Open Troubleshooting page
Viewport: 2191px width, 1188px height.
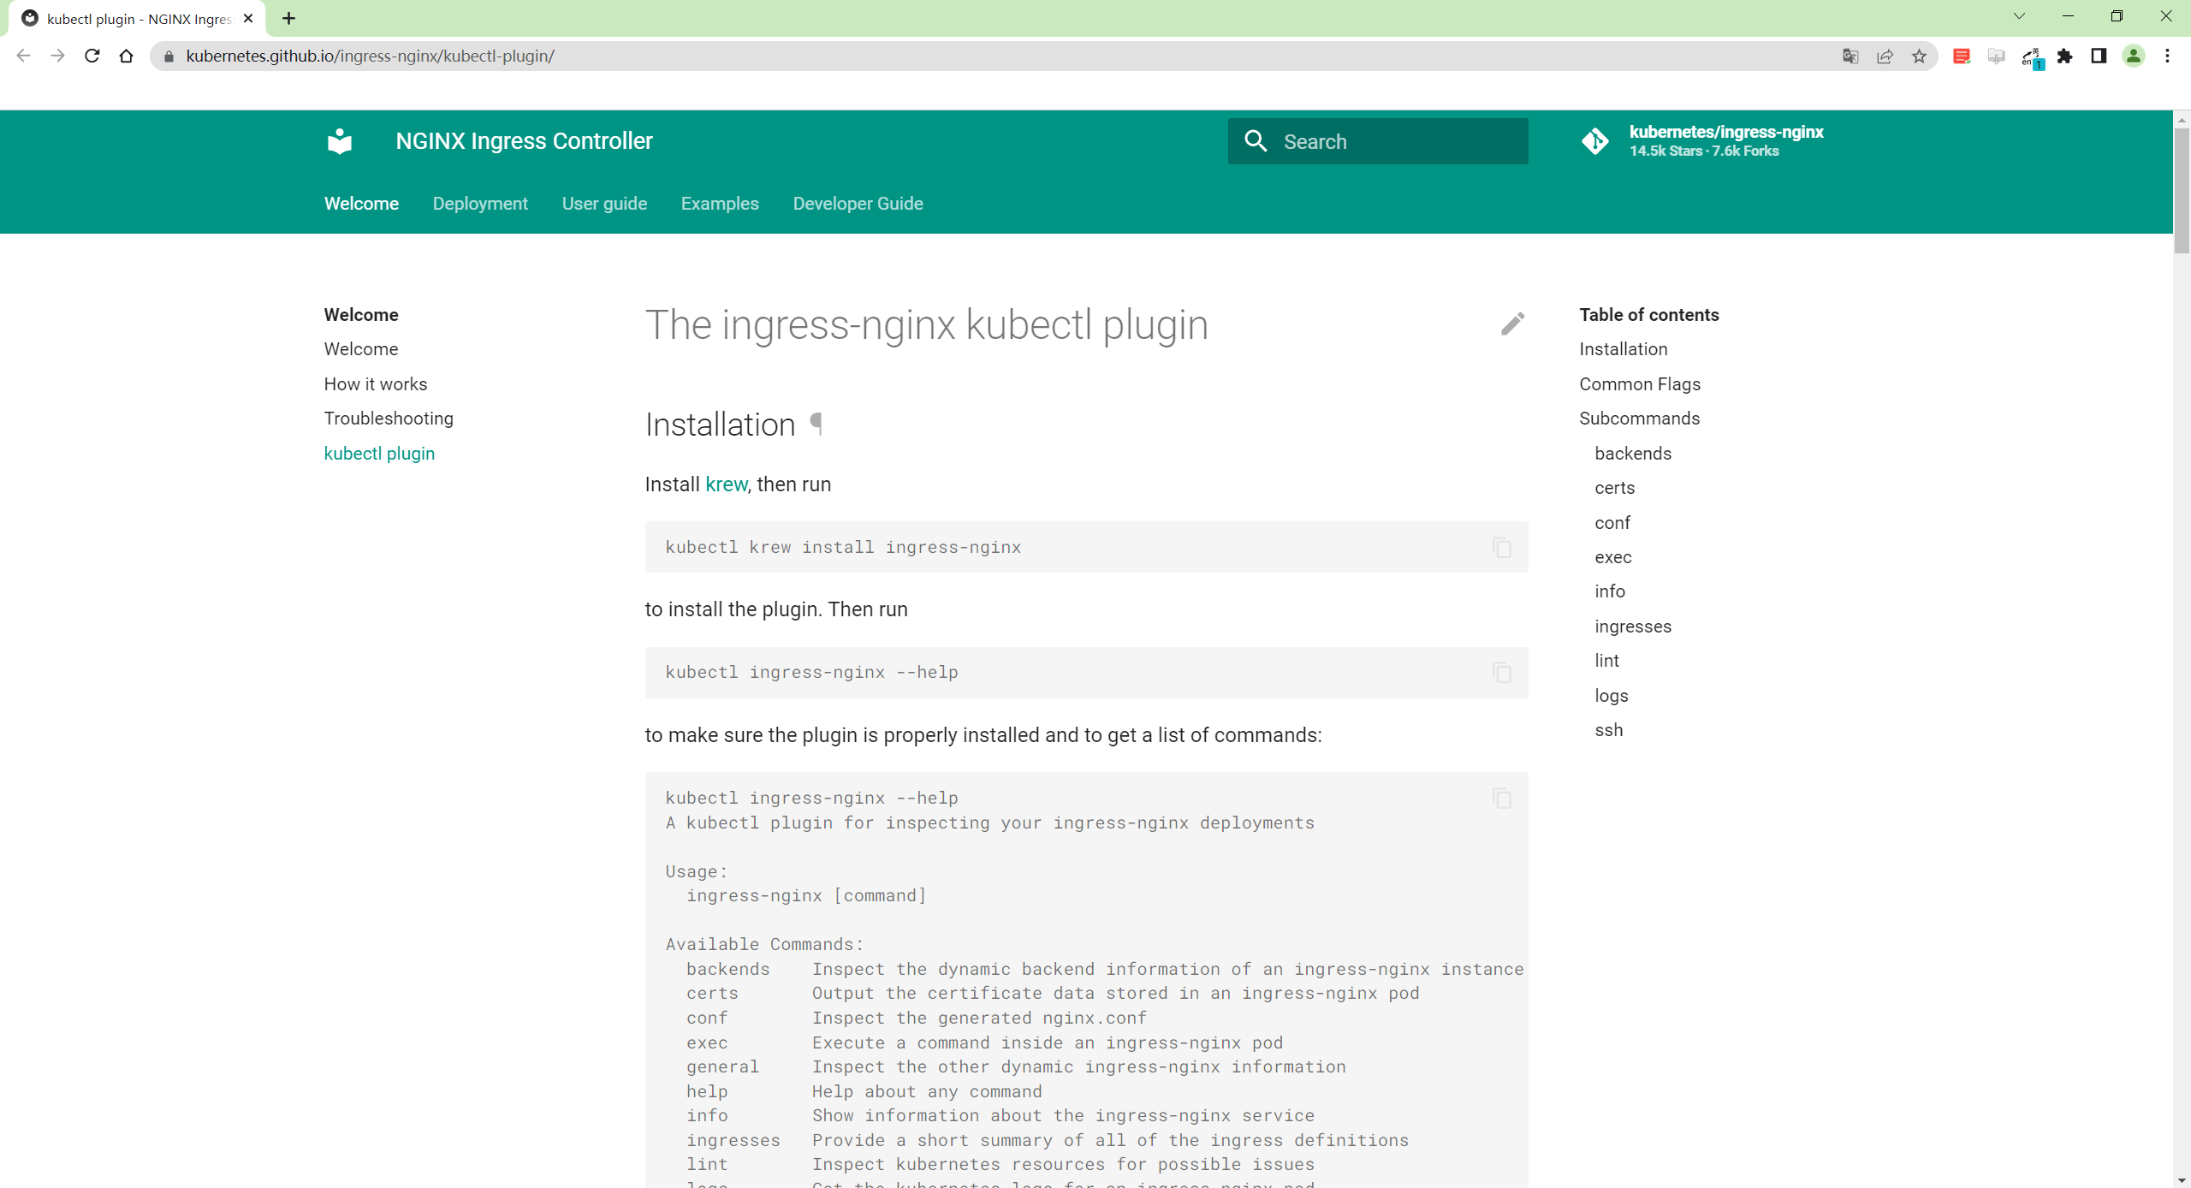(389, 419)
